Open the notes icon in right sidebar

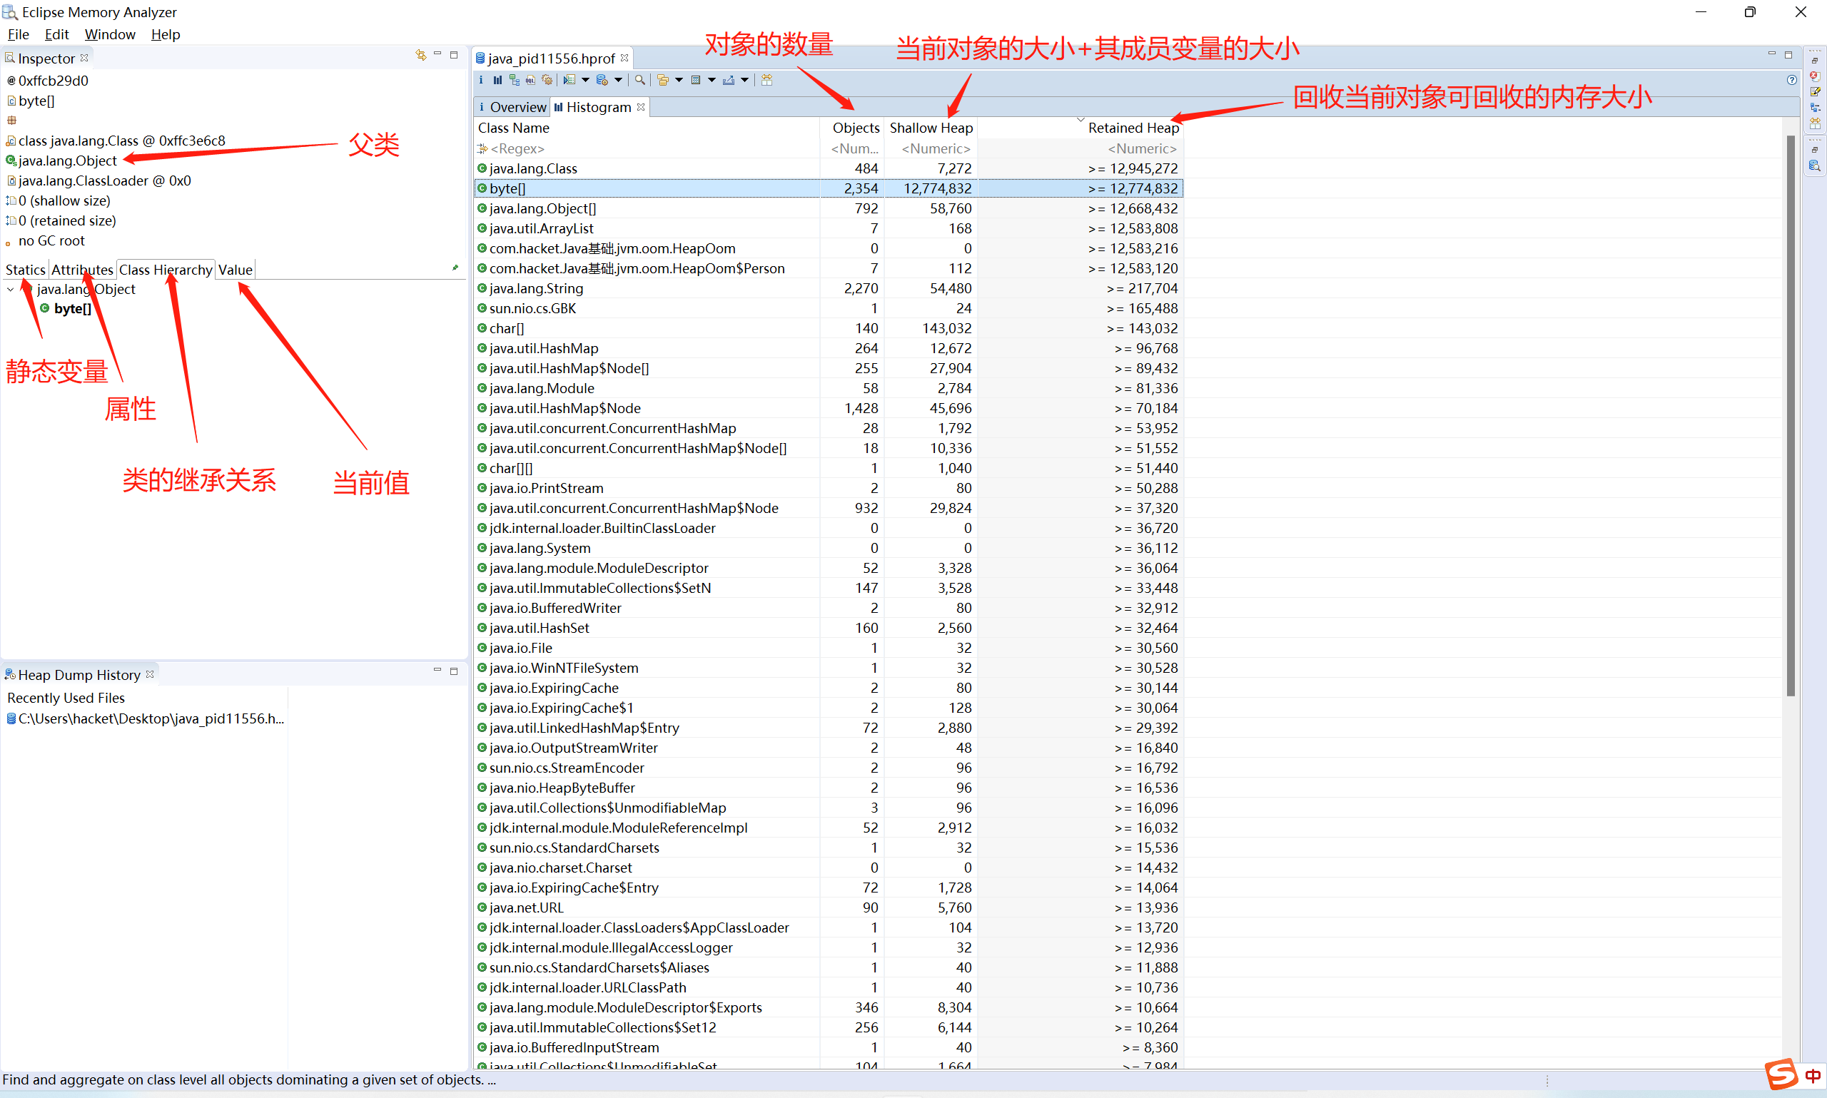click(x=1814, y=92)
